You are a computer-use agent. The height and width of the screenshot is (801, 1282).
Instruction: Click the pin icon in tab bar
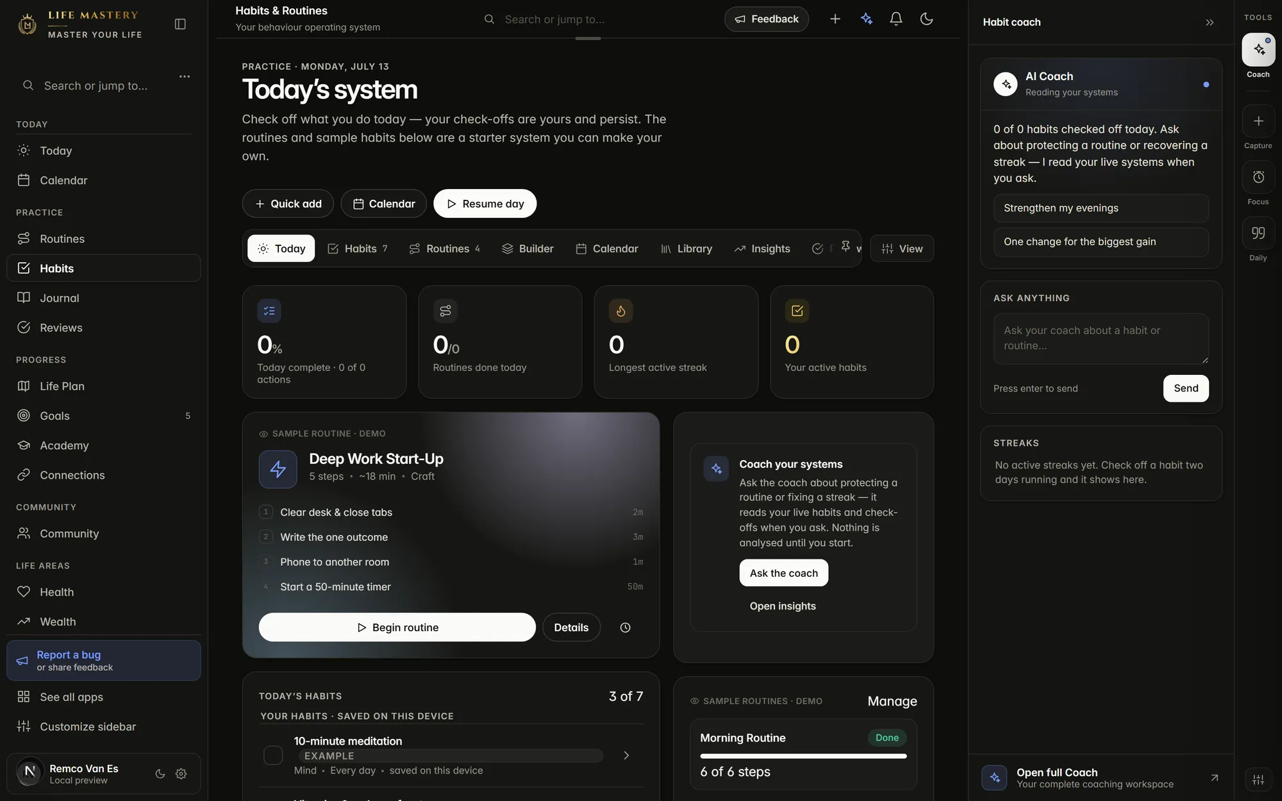[845, 246]
